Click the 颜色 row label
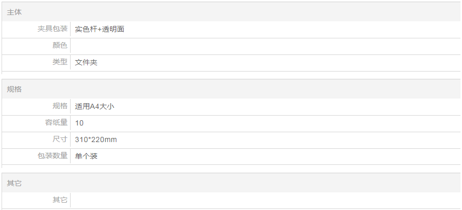The image size is (462, 210). [x=60, y=46]
